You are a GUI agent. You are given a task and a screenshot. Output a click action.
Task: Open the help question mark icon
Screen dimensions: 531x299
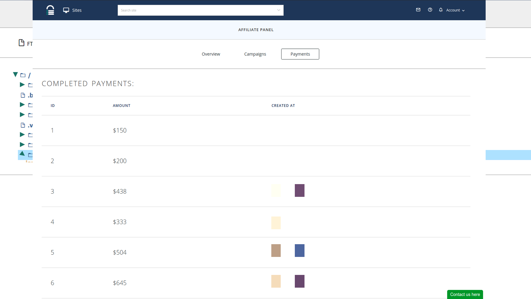pyautogui.click(x=430, y=10)
